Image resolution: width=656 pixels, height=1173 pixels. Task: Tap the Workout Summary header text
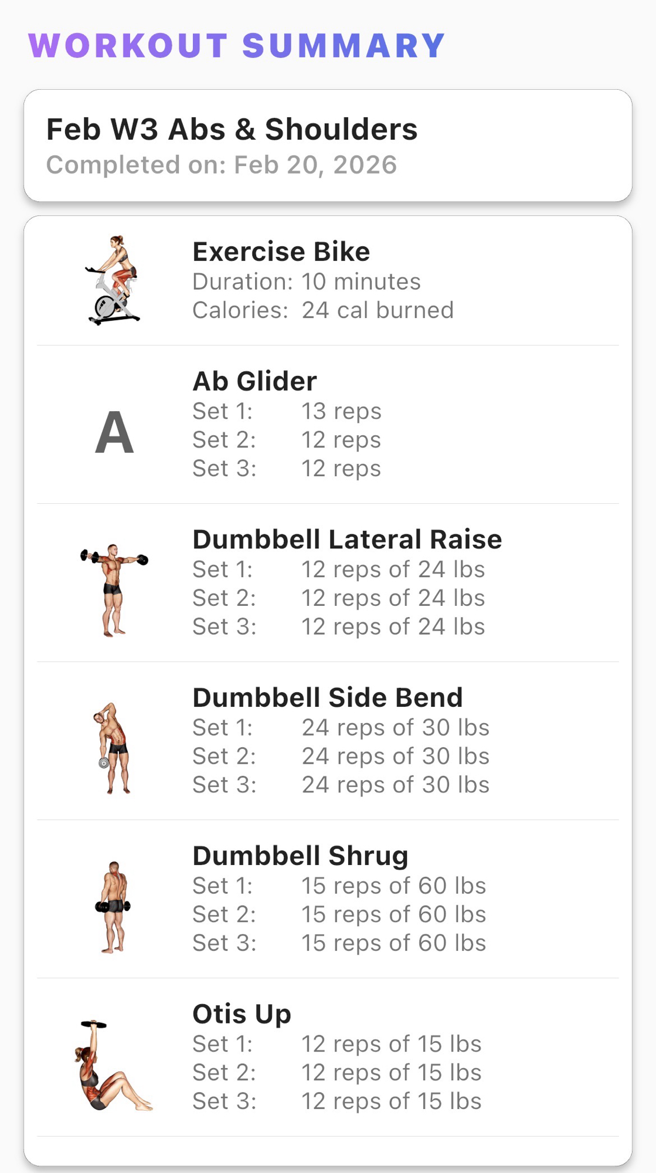[237, 46]
